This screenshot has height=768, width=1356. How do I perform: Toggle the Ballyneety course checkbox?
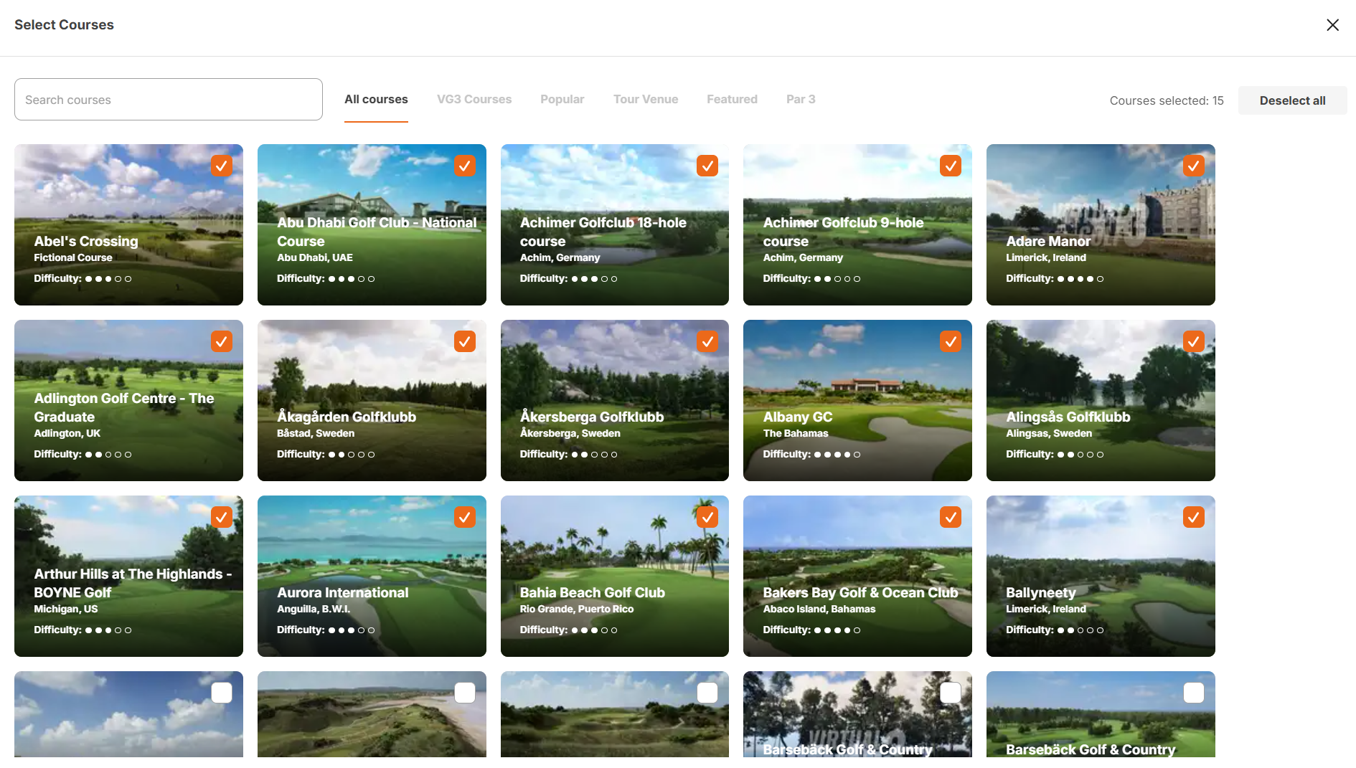pos(1193,517)
